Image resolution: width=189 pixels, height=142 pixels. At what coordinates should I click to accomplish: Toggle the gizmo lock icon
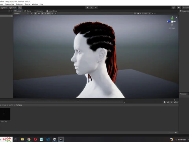pyautogui.click(x=176, y=17)
